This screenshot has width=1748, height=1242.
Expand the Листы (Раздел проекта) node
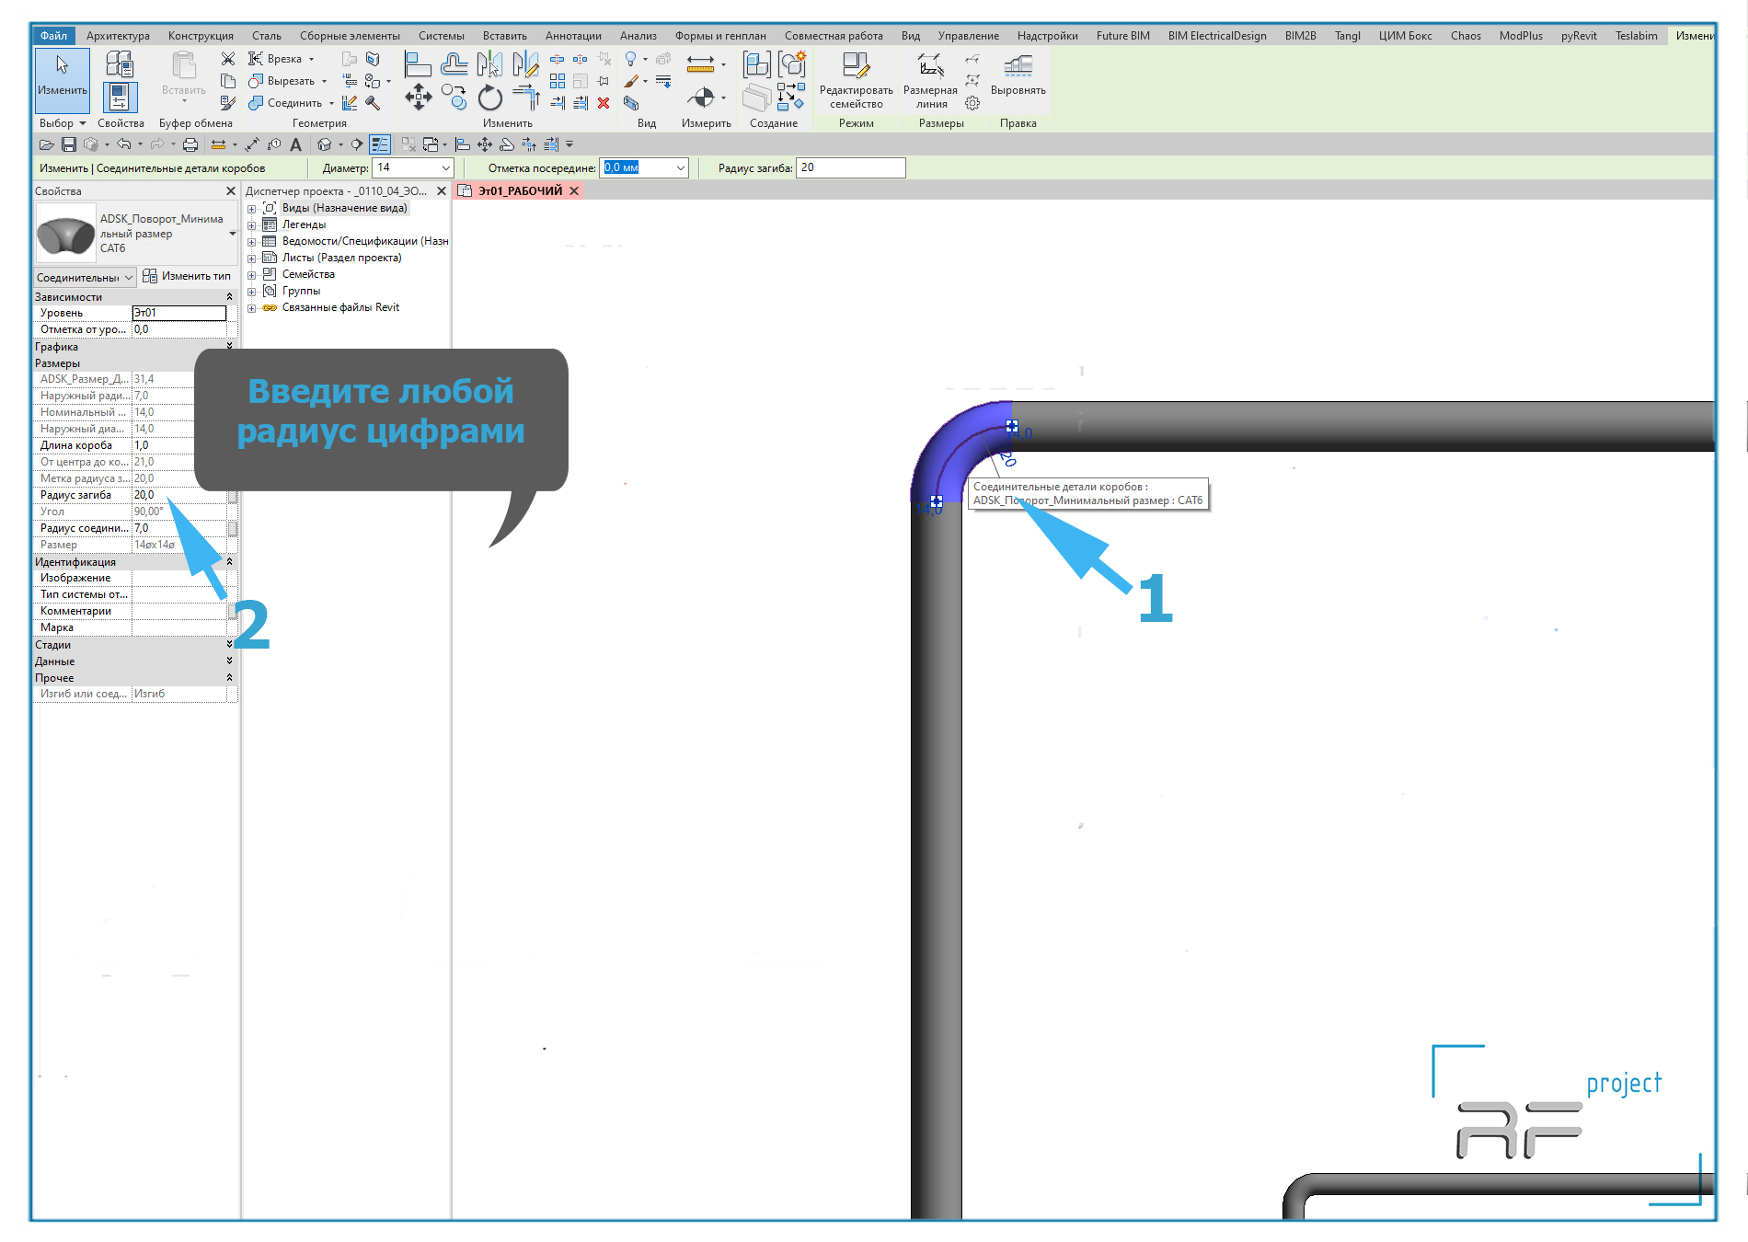point(251,259)
